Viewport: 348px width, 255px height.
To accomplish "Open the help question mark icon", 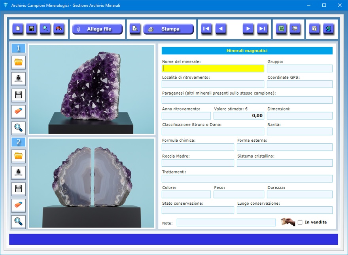I will (x=314, y=29).
